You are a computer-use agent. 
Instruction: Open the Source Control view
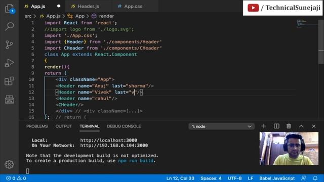pyautogui.click(x=9, y=44)
